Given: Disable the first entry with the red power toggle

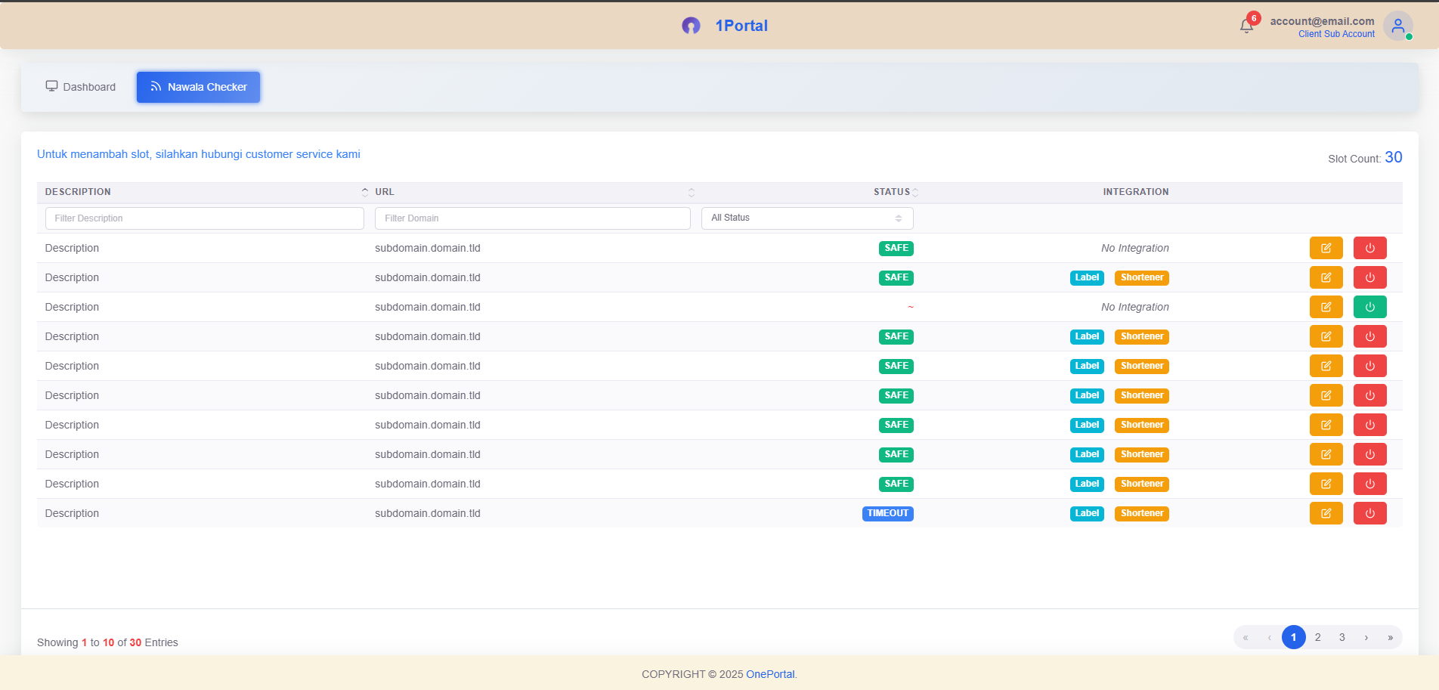Looking at the screenshot, I should point(1369,247).
